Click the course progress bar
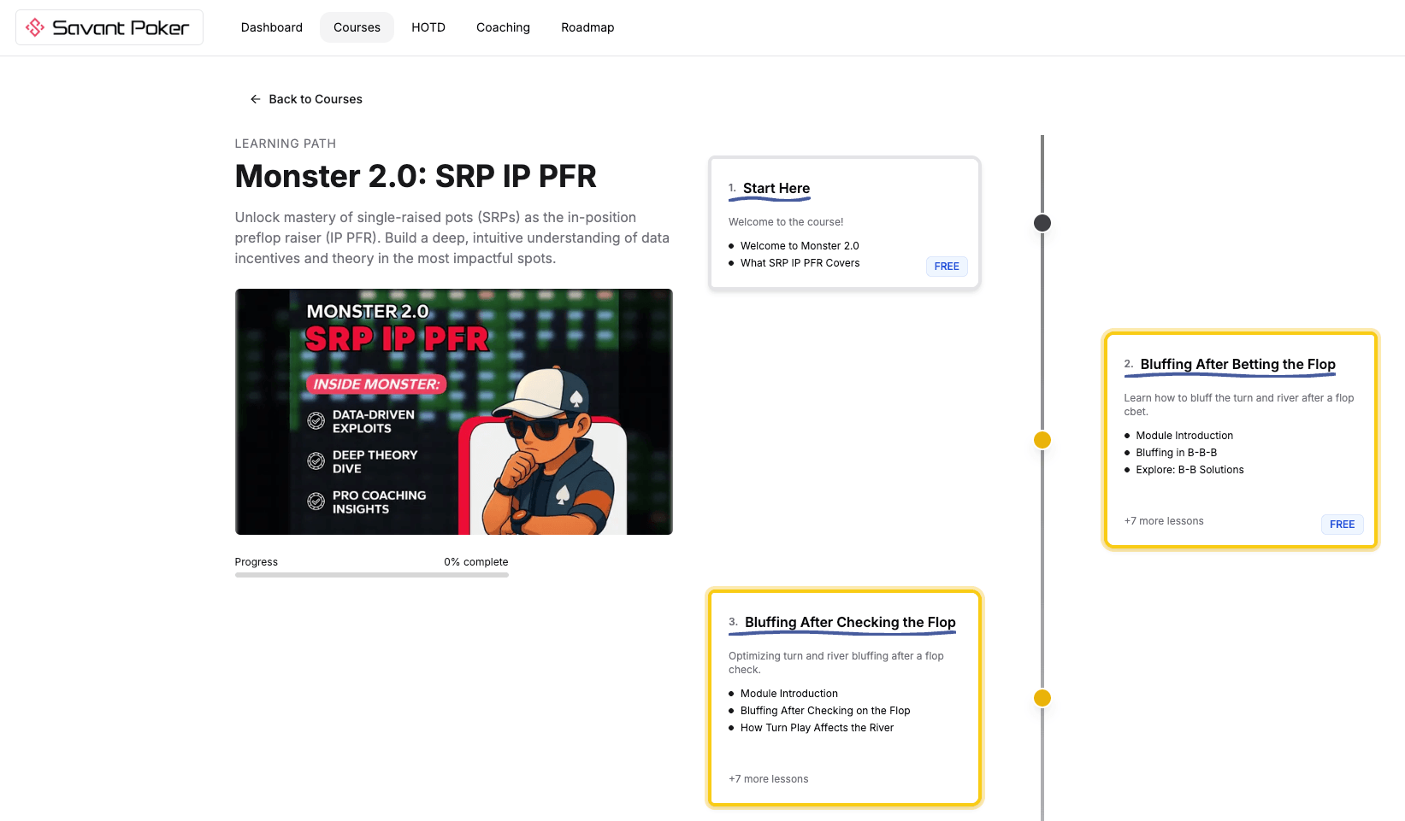Screen dimensions: 1405x821 tap(372, 575)
